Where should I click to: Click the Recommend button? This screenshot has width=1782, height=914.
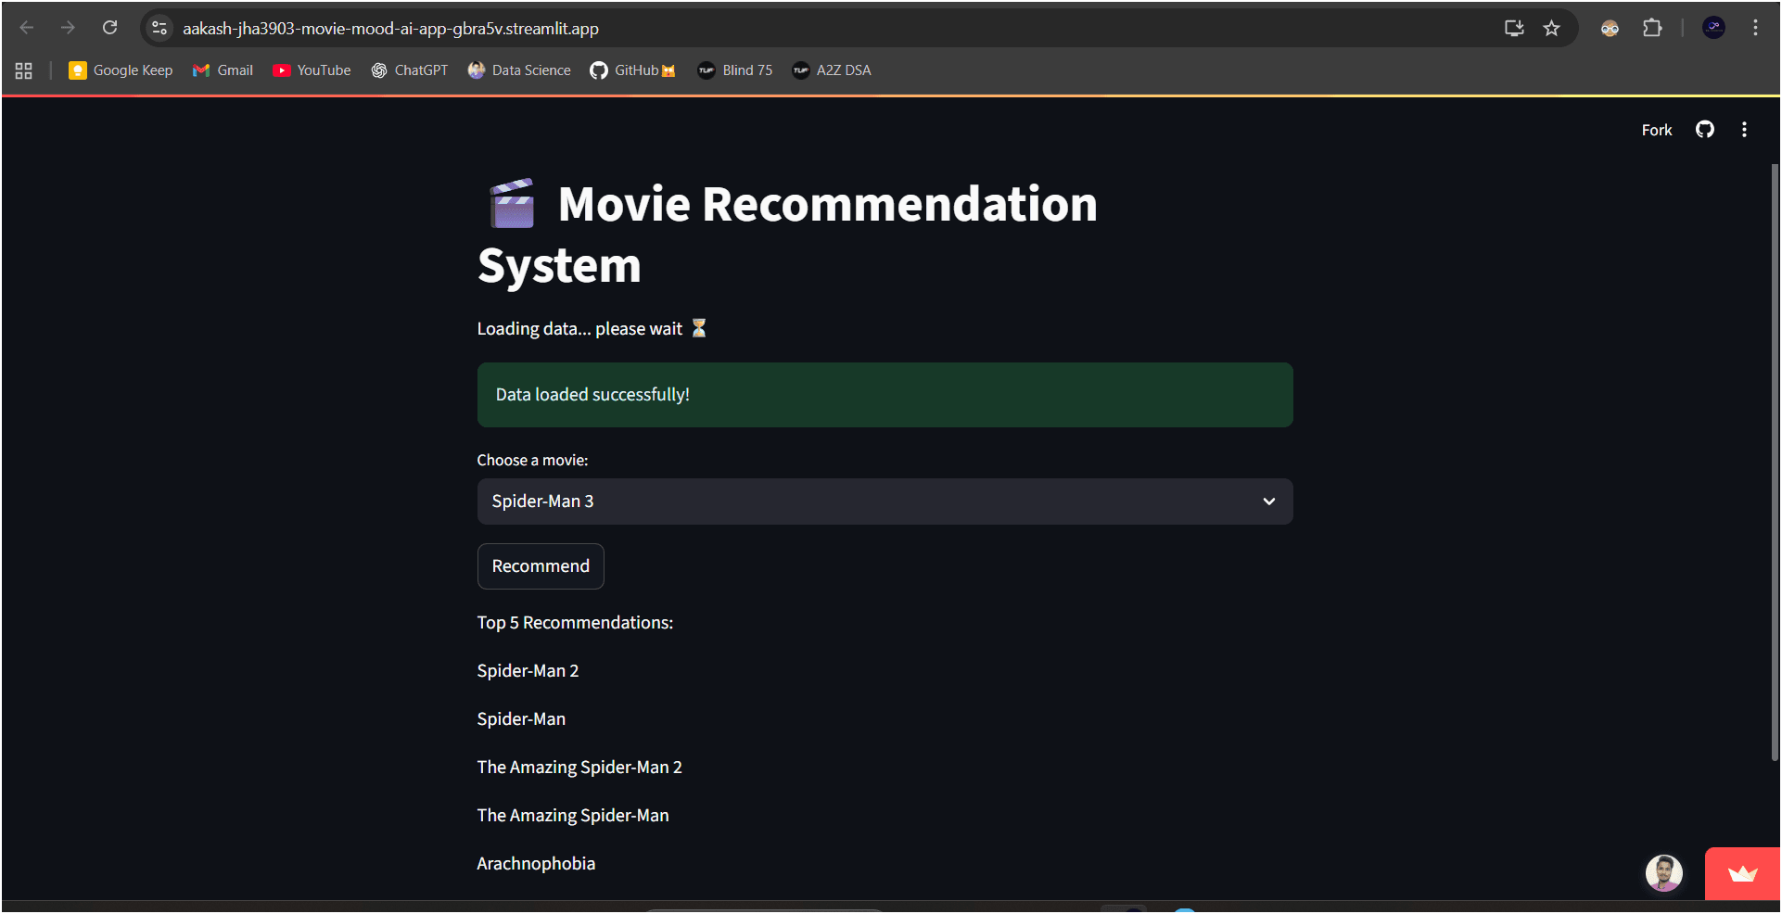tap(541, 565)
